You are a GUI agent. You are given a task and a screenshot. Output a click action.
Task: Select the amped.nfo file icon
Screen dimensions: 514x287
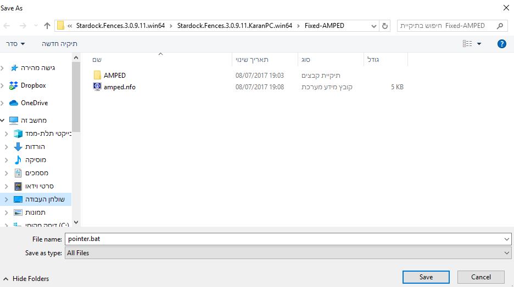[x=97, y=87]
